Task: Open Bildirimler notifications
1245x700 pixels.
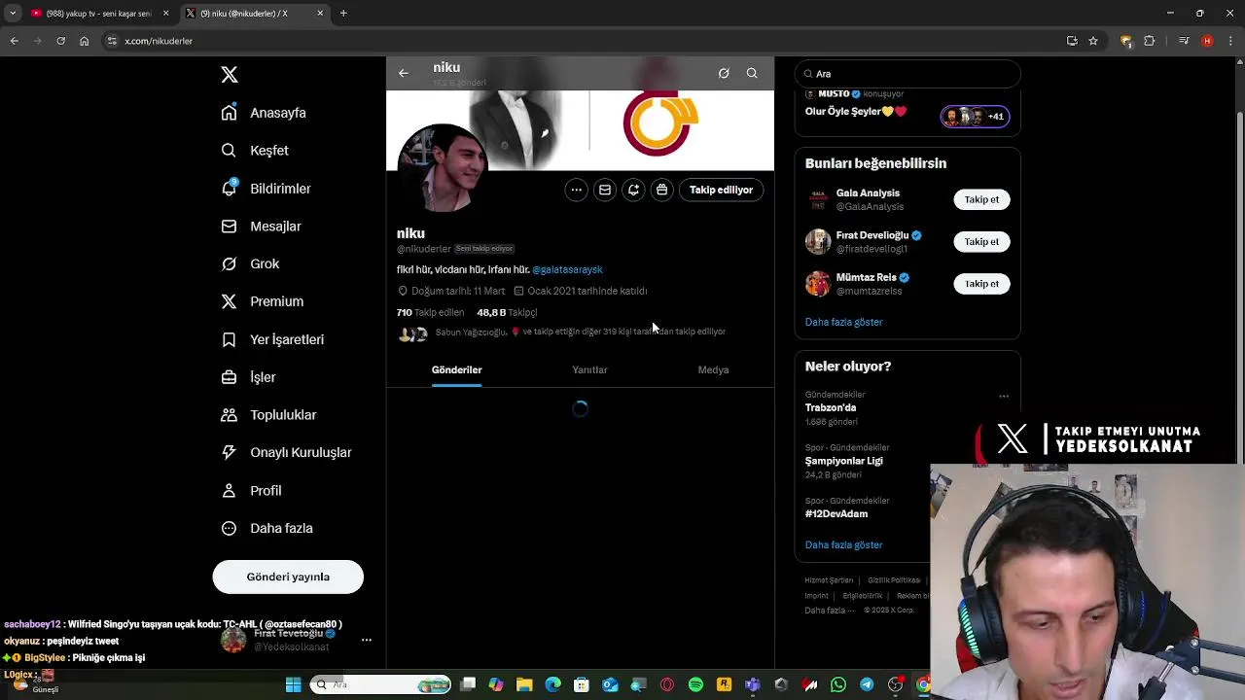Action: (x=266, y=189)
